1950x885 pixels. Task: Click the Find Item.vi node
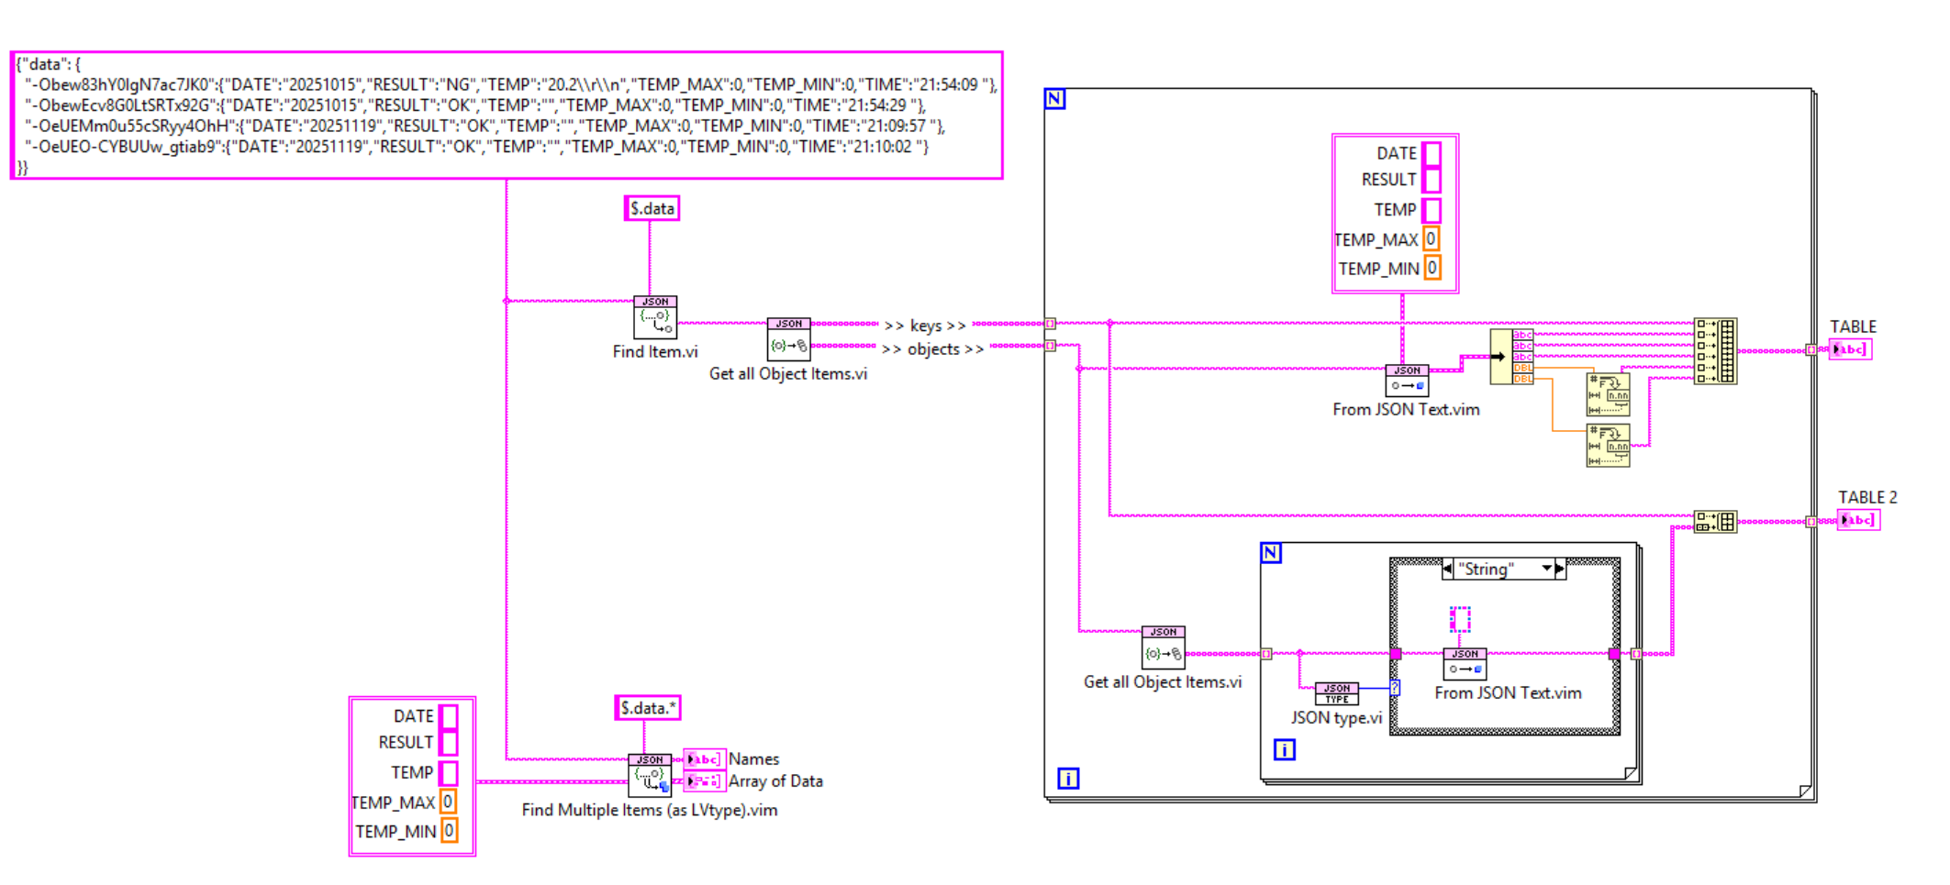click(x=654, y=317)
